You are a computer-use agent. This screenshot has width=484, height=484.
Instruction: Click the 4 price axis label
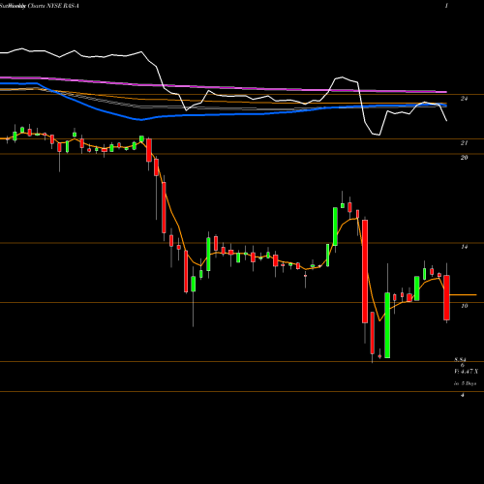(463, 395)
